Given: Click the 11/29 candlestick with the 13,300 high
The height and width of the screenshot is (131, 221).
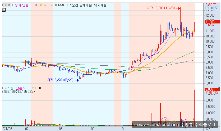Looking at the screenshot, I should 180,20.
